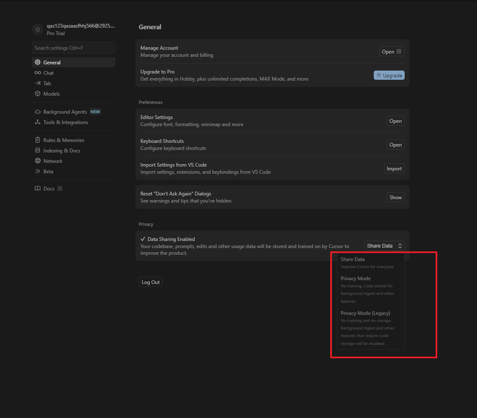Click the General page title
The height and width of the screenshot is (418, 477).
pyautogui.click(x=150, y=27)
